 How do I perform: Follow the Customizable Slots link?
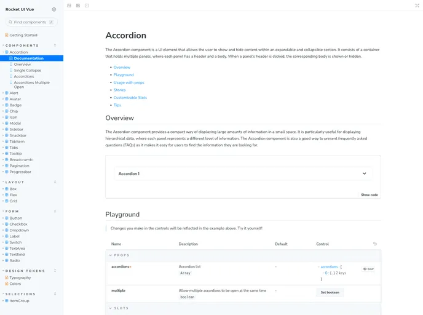tap(130, 98)
